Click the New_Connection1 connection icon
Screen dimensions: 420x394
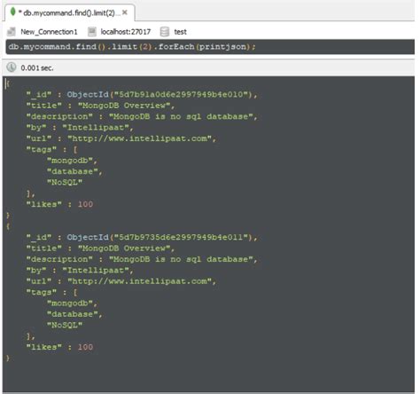coord(12,31)
